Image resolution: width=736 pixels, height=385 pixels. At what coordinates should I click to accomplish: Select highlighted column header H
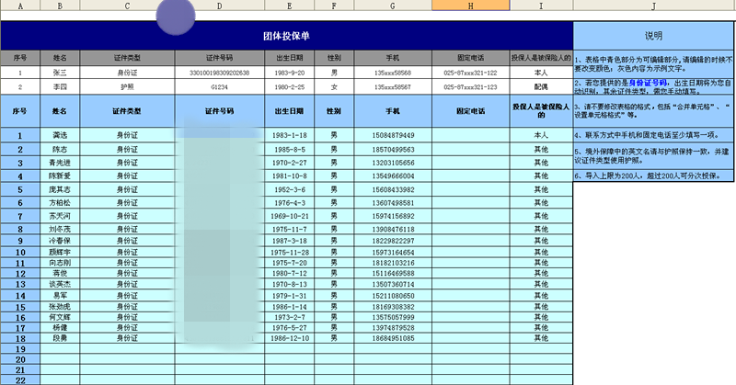coord(471,6)
